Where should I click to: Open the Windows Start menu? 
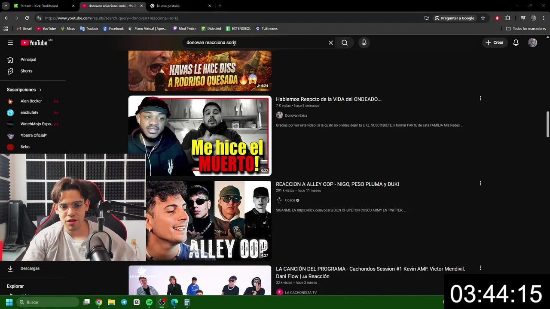(9, 302)
